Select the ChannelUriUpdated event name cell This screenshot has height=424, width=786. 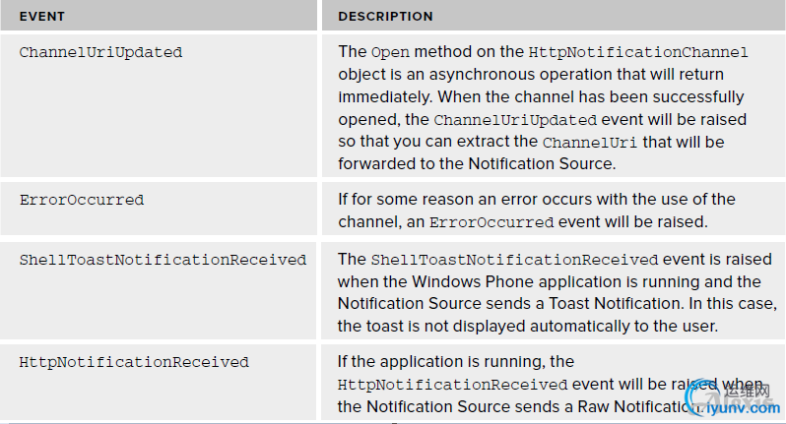tap(100, 53)
